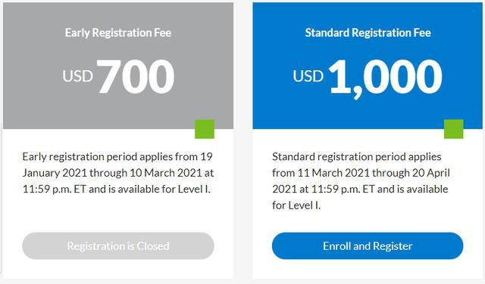
Task: Click the USD label beside 1,000
Action: pyautogui.click(x=308, y=76)
